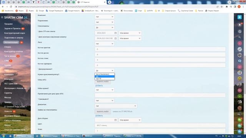Reload the page with refresh icon

click(x=11, y=7)
